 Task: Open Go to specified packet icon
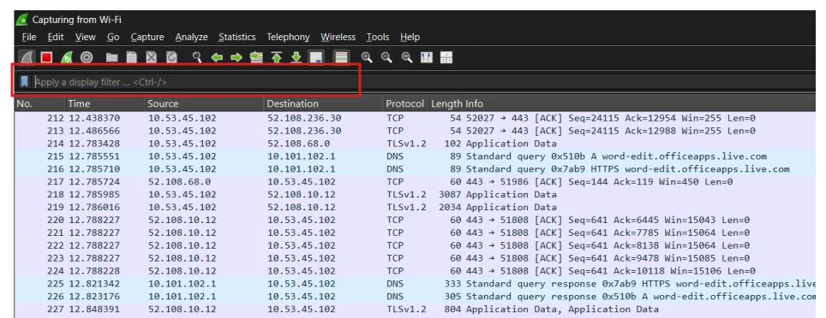(x=256, y=57)
